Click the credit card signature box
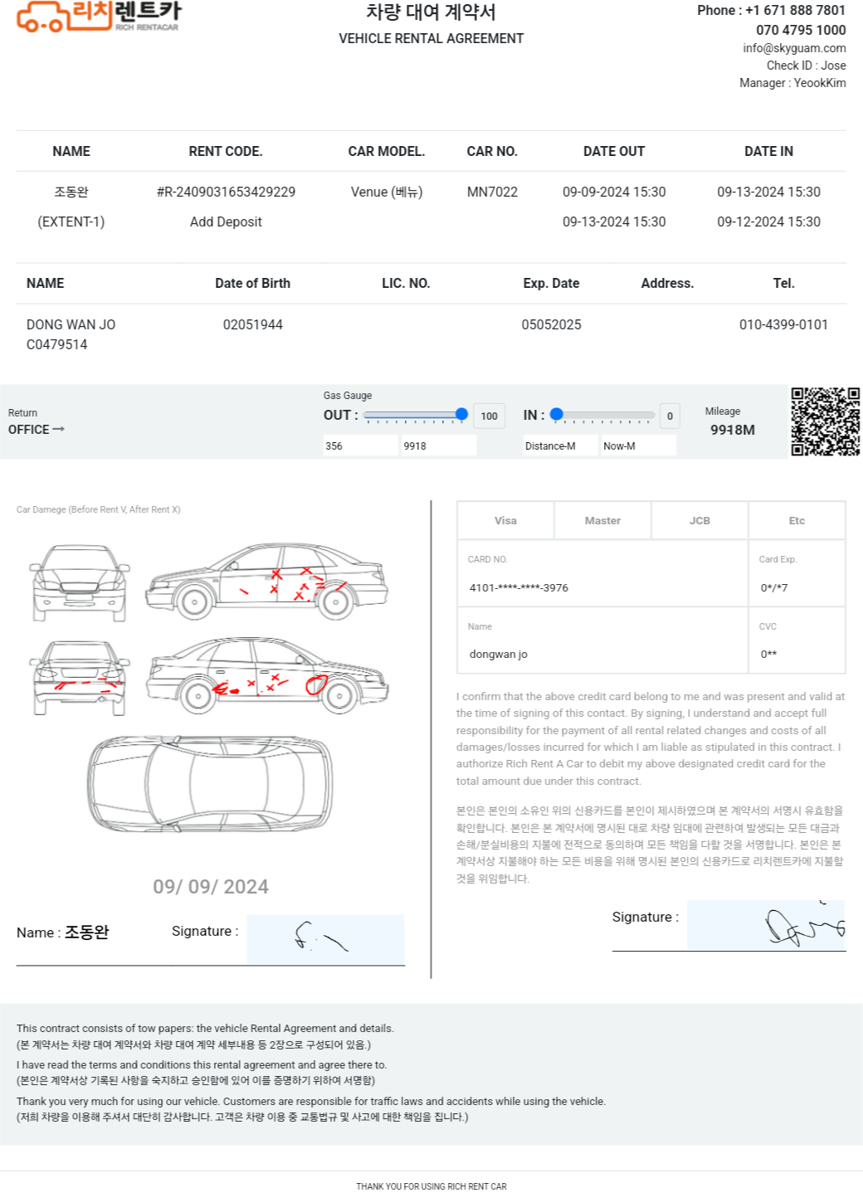This screenshot has height=1193, width=863. click(766, 925)
